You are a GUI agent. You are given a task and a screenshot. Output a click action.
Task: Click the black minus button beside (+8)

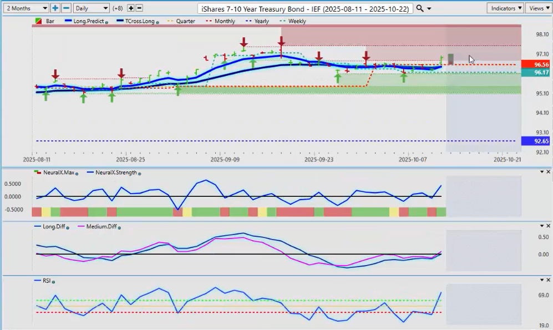pyautogui.click(x=139, y=8)
